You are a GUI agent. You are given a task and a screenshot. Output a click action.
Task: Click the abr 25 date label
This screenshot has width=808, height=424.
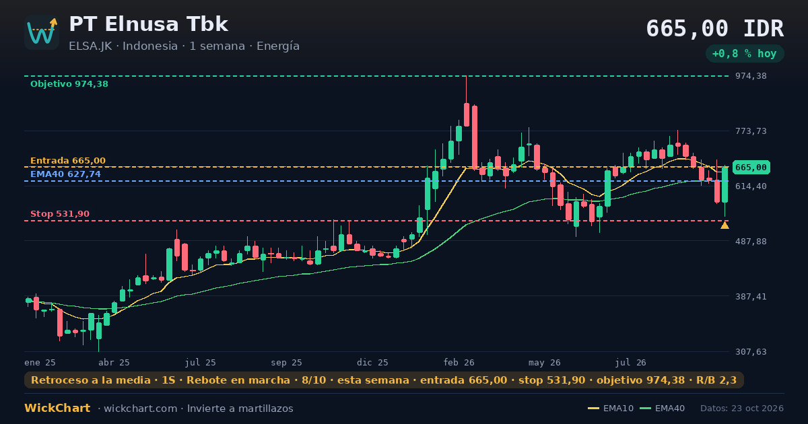114,363
